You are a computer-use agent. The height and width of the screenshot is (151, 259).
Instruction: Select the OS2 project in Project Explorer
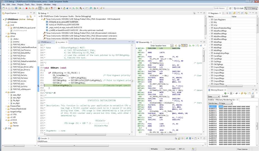(x=9, y=128)
